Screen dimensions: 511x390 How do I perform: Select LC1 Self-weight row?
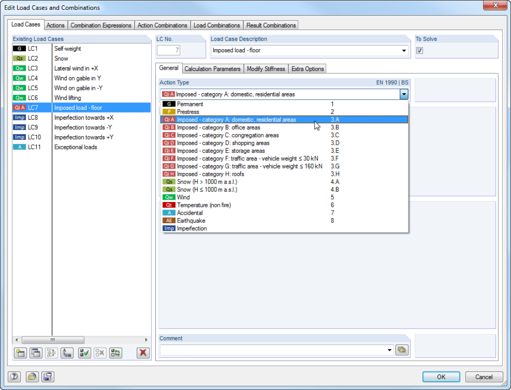[81, 49]
